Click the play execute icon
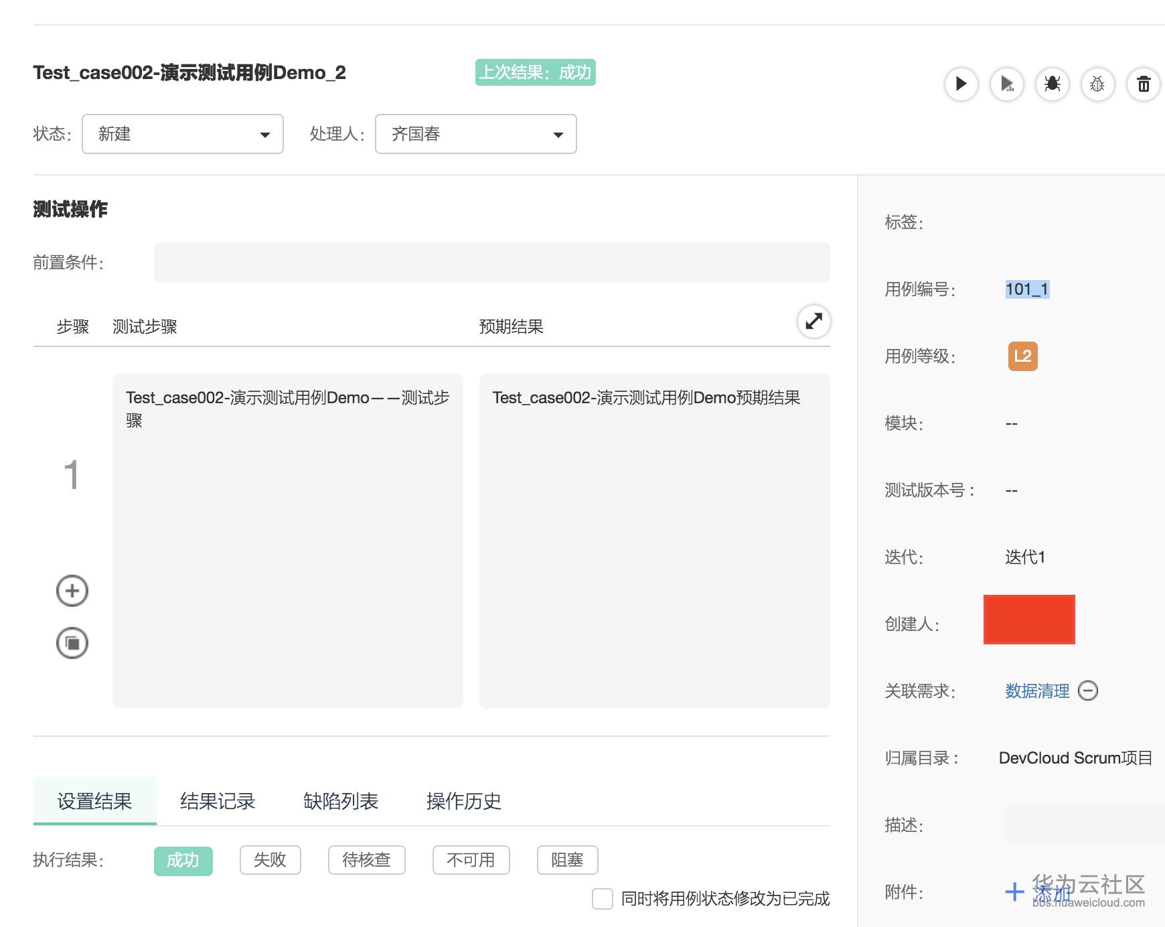This screenshot has width=1165, height=927. [961, 84]
